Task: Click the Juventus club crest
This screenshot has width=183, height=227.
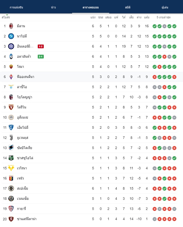Action: pyautogui.click(x=11, y=138)
